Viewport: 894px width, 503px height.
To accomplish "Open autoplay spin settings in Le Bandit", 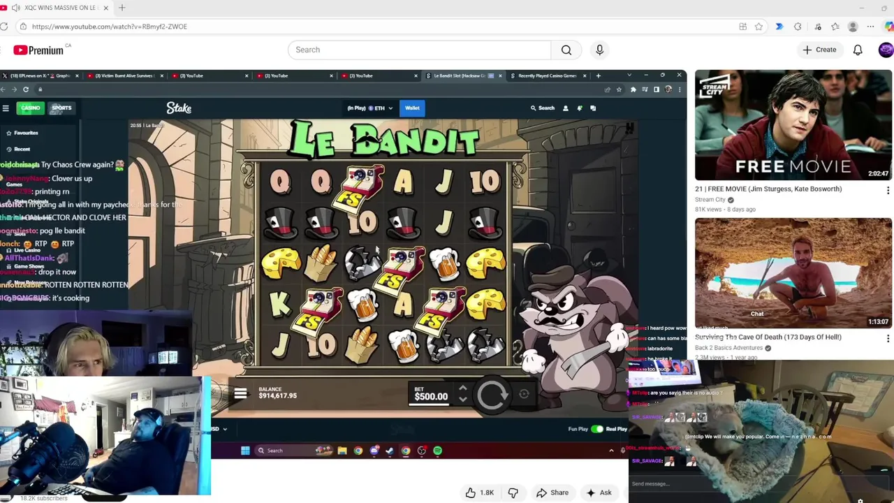I will point(524,394).
